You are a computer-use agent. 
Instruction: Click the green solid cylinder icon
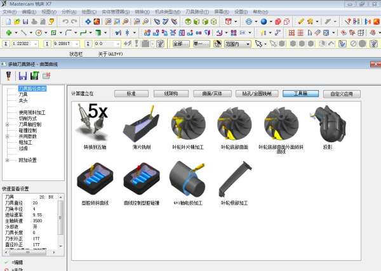98,32
